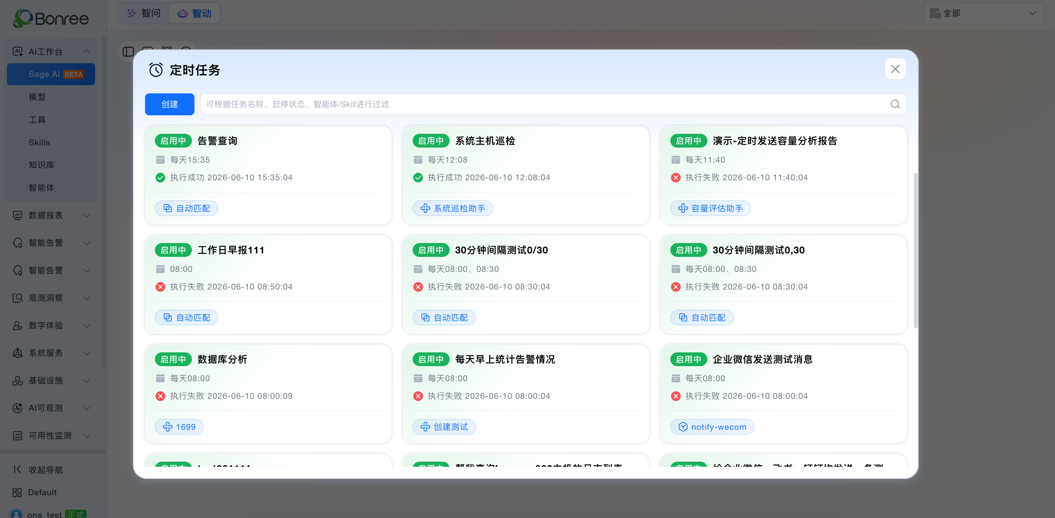Image resolution: width=1055 pixels, height=518 pixels.
Task: Close the 定时任务 dialog
Action: click(895, 69)
